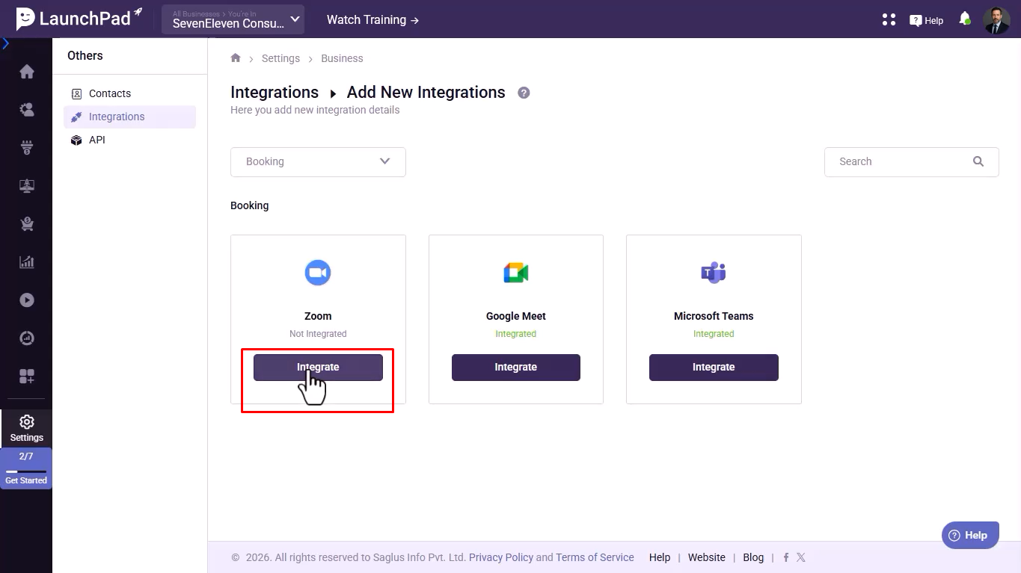Click Integrate button for Google Meet
The height and width of the screenshot is (573, 1021).
pos(515,368)
